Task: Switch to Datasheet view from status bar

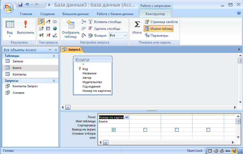Action: pyautogui.click(x=210, y=151)
